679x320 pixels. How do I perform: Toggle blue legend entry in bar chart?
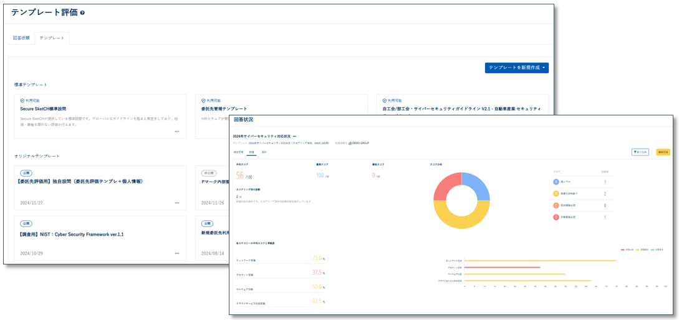(658, 250)
